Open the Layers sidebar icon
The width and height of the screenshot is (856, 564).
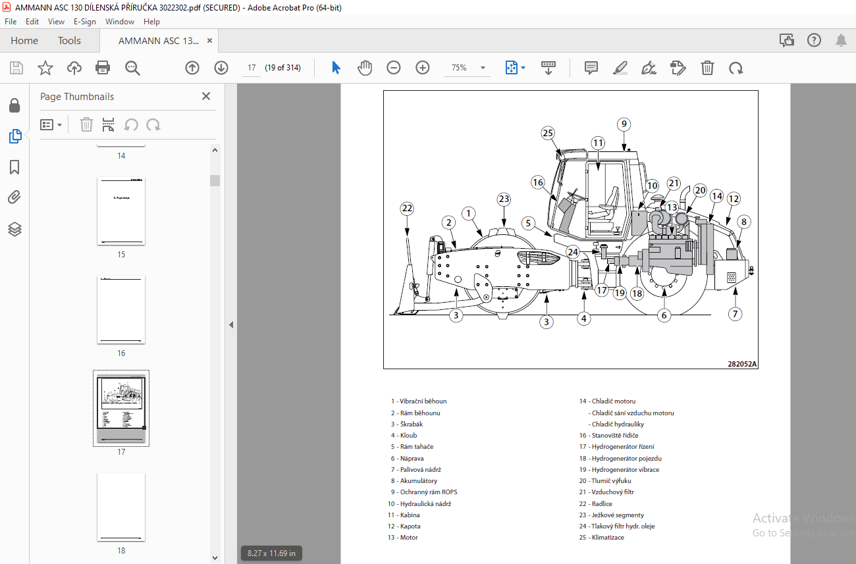[x=14, y=229]
